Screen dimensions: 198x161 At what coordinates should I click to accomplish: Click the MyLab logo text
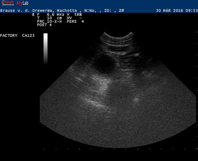click(x=23, y=3)
